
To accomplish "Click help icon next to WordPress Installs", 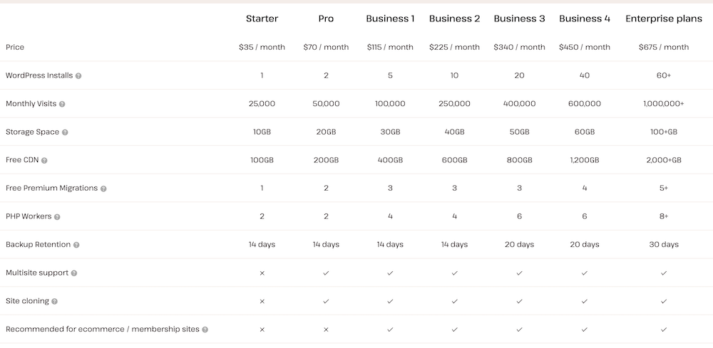I will (78, 75).
